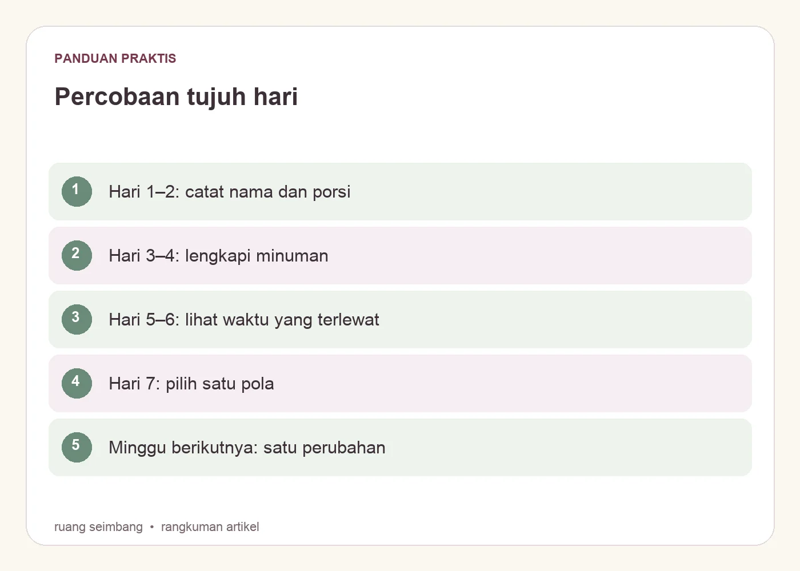Viewport: 800px width, 571px height.
Task: Select "Hari 1–2: catat nama dan porsi"
Action: (230, 192)
